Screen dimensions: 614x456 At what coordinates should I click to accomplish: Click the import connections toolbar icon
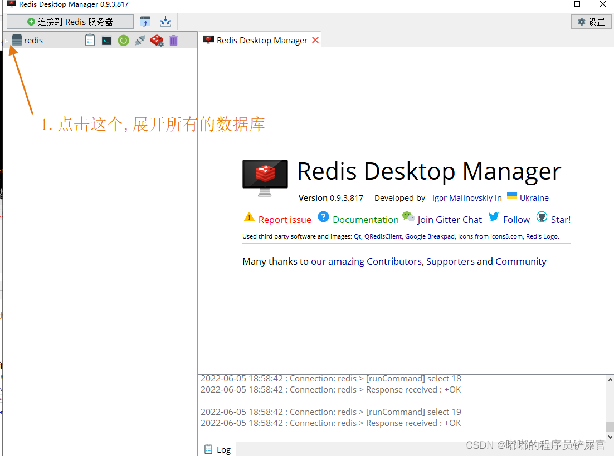click(145, 22)
